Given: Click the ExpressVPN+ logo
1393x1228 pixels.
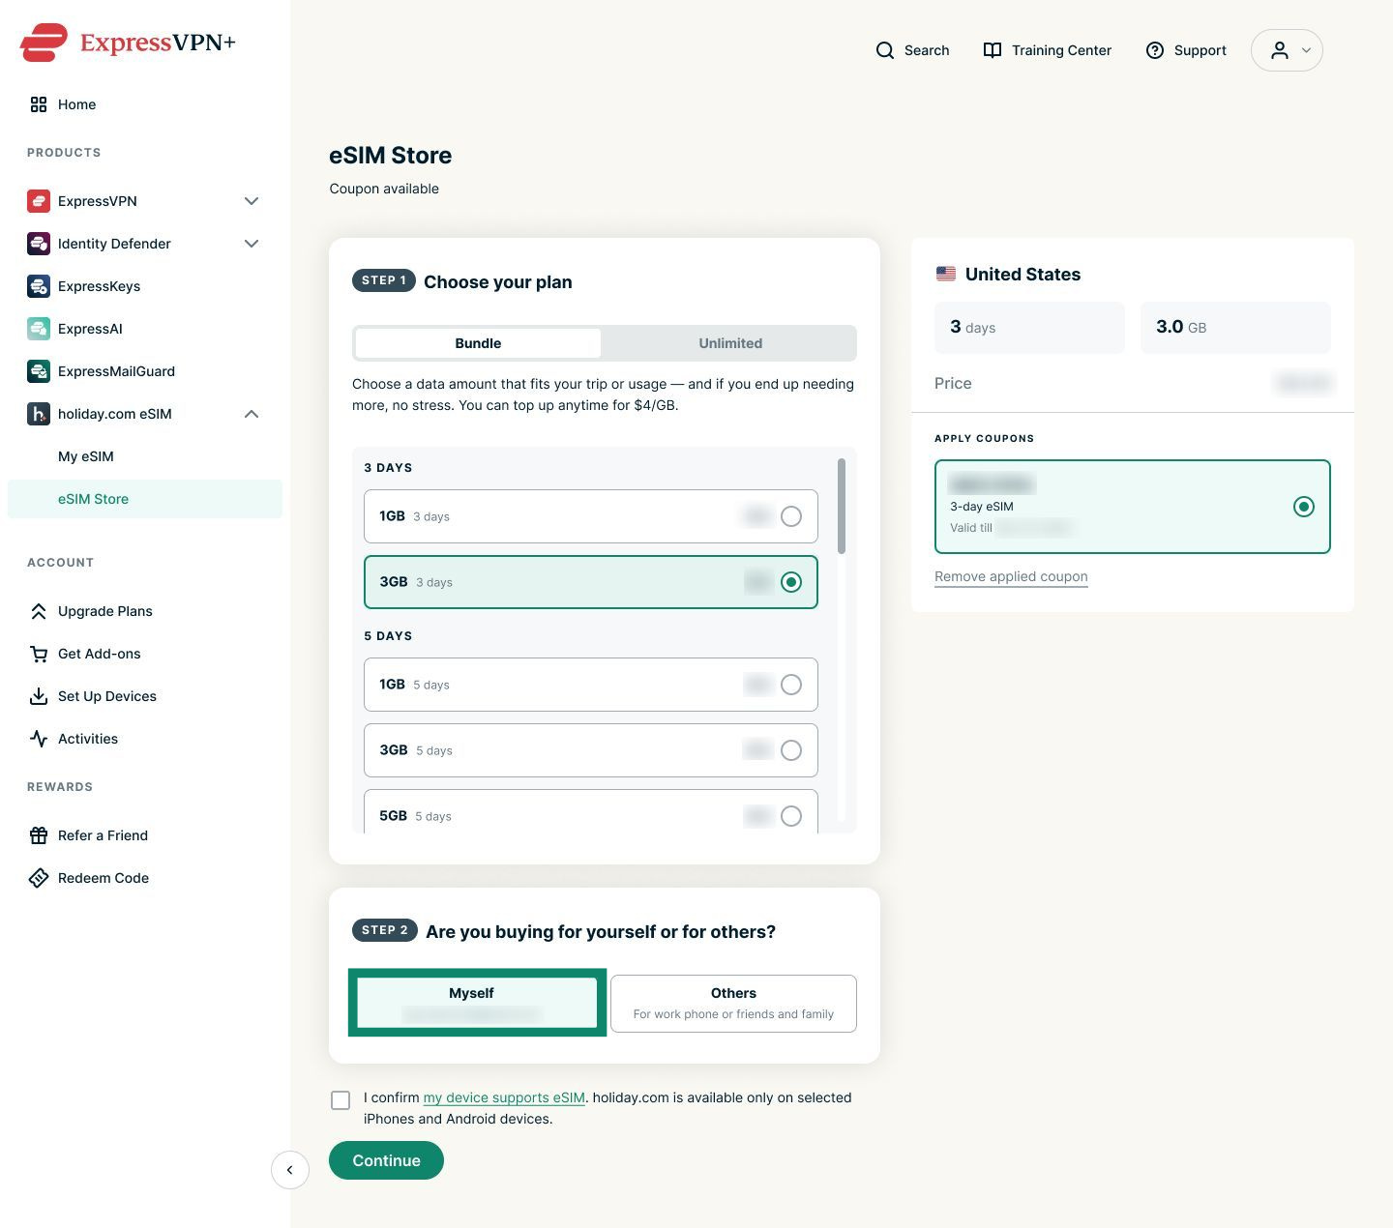Looking at the screenshot, I should click(x=128, y=43).
